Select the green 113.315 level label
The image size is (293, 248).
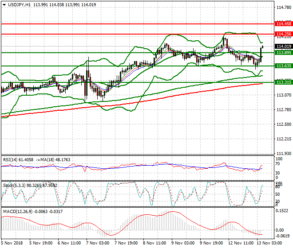(284, 82)
